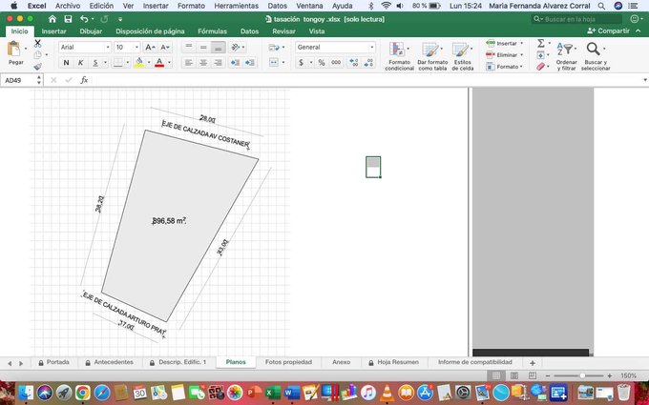Toggle underline formatting button
649x405 pixels.
pyautogui.click(x=94, y=63)
